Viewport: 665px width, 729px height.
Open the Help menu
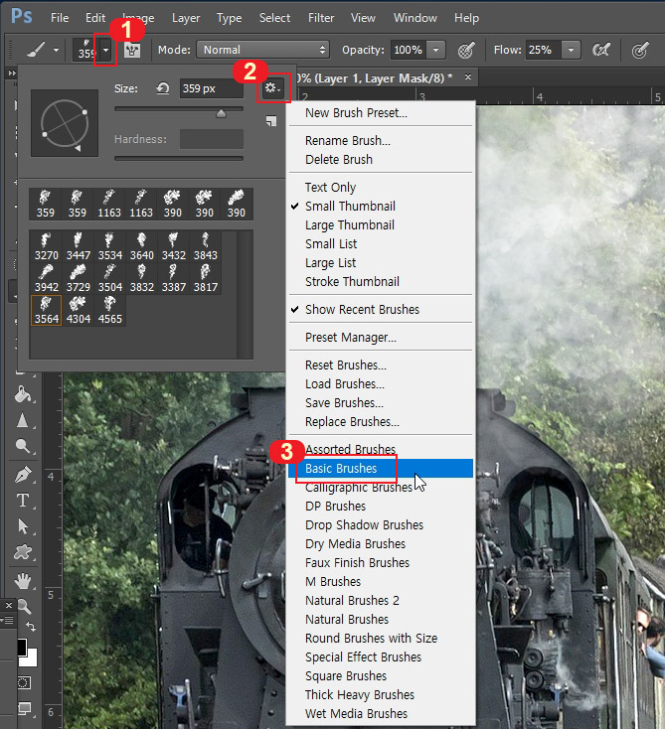coord(467,18)
